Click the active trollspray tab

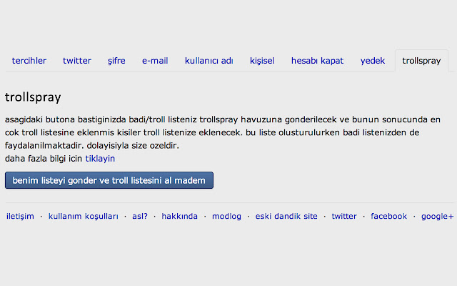421,61
